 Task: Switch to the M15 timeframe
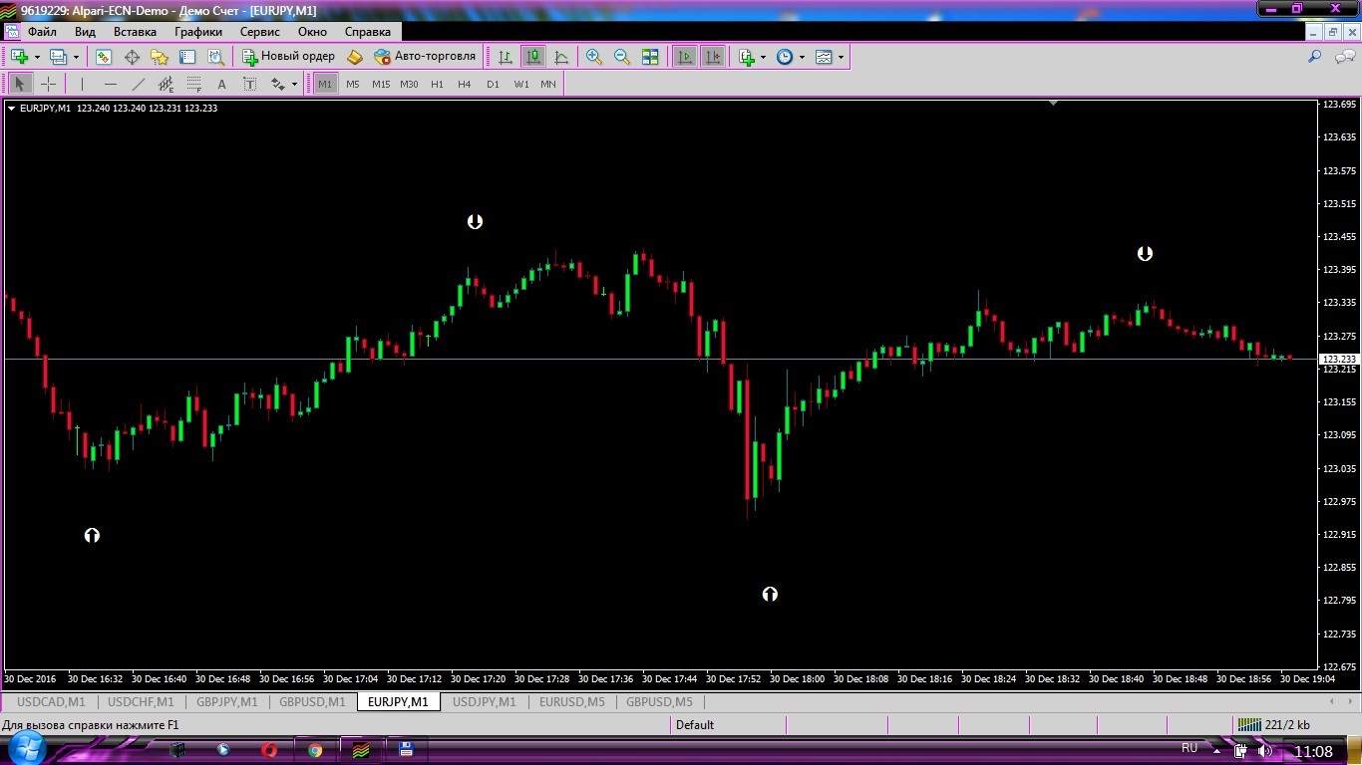point(381,85)
